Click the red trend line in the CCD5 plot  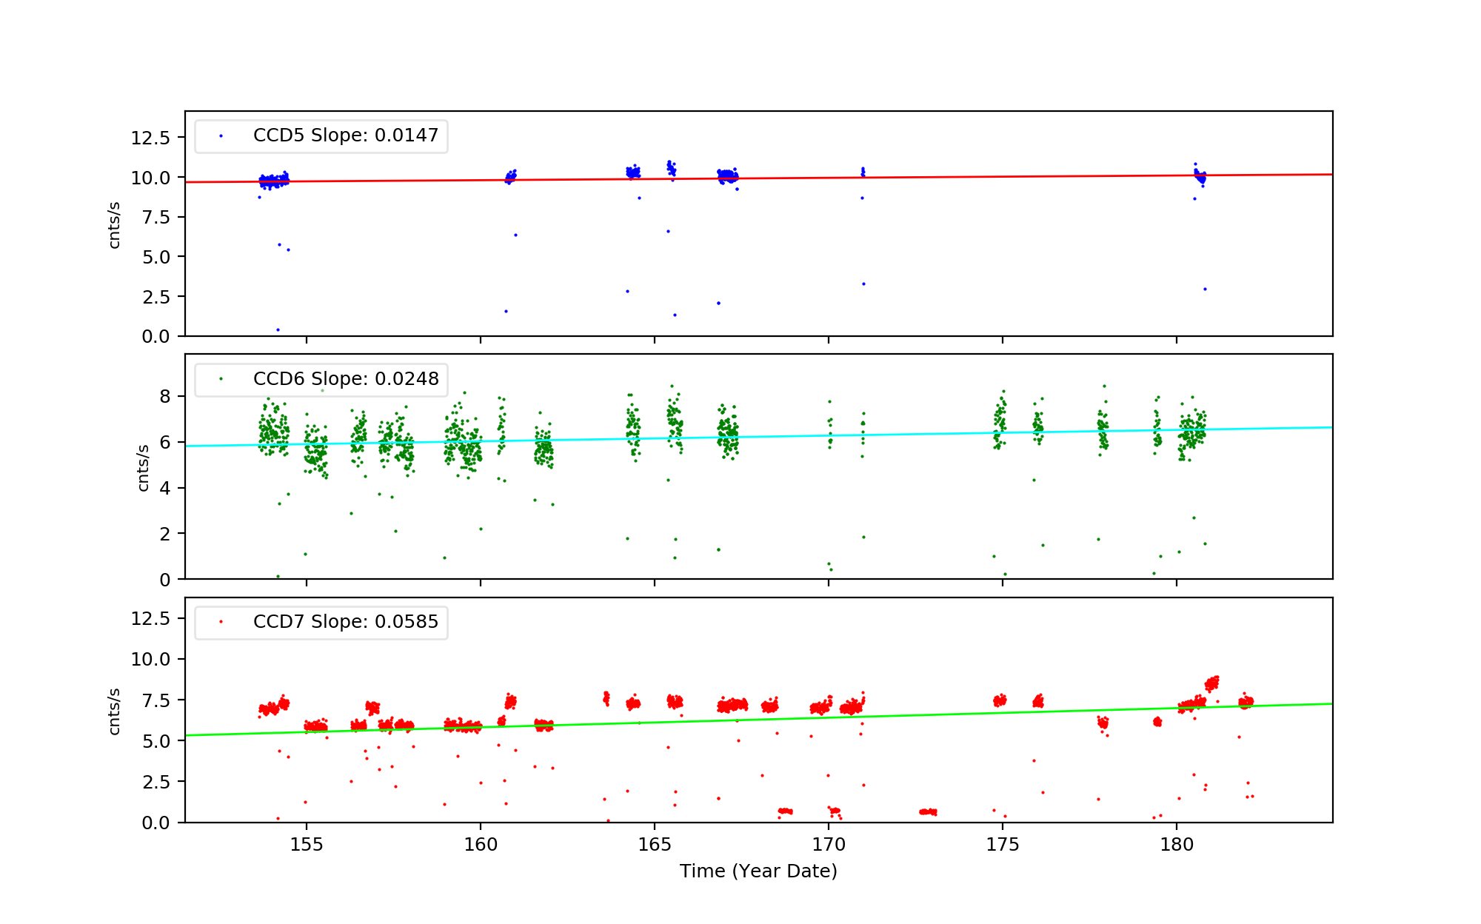pos(963,177)
